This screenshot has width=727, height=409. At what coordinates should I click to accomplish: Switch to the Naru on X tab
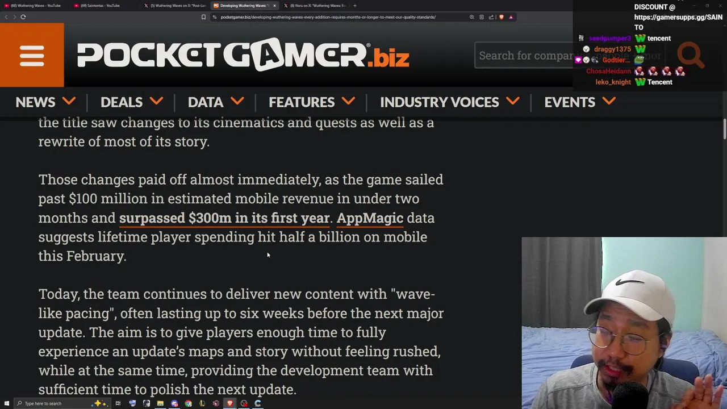[x=316, y=6]
